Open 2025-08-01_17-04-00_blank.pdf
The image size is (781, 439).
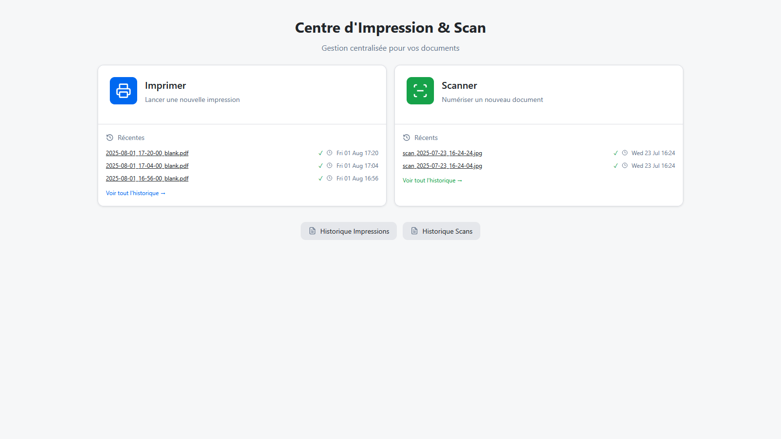click(x=147, y=166)
